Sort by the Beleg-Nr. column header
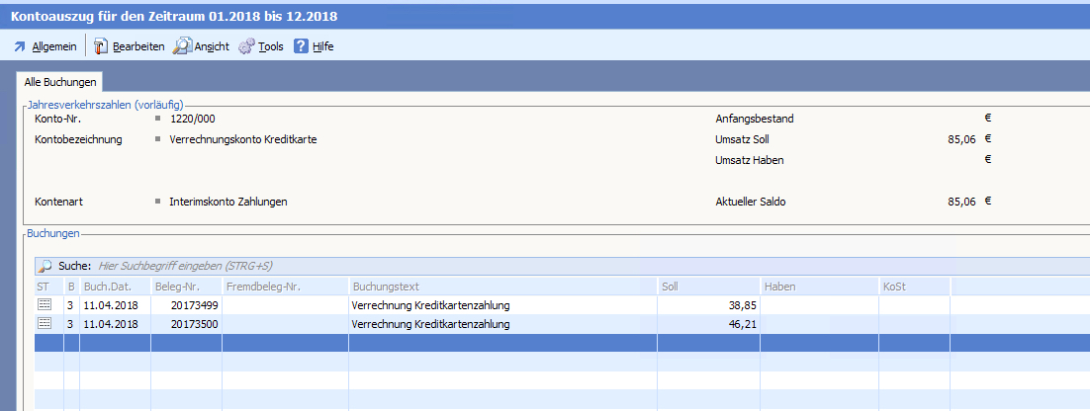The height and width of the screenshot is (411, 1090). (186, 287)
